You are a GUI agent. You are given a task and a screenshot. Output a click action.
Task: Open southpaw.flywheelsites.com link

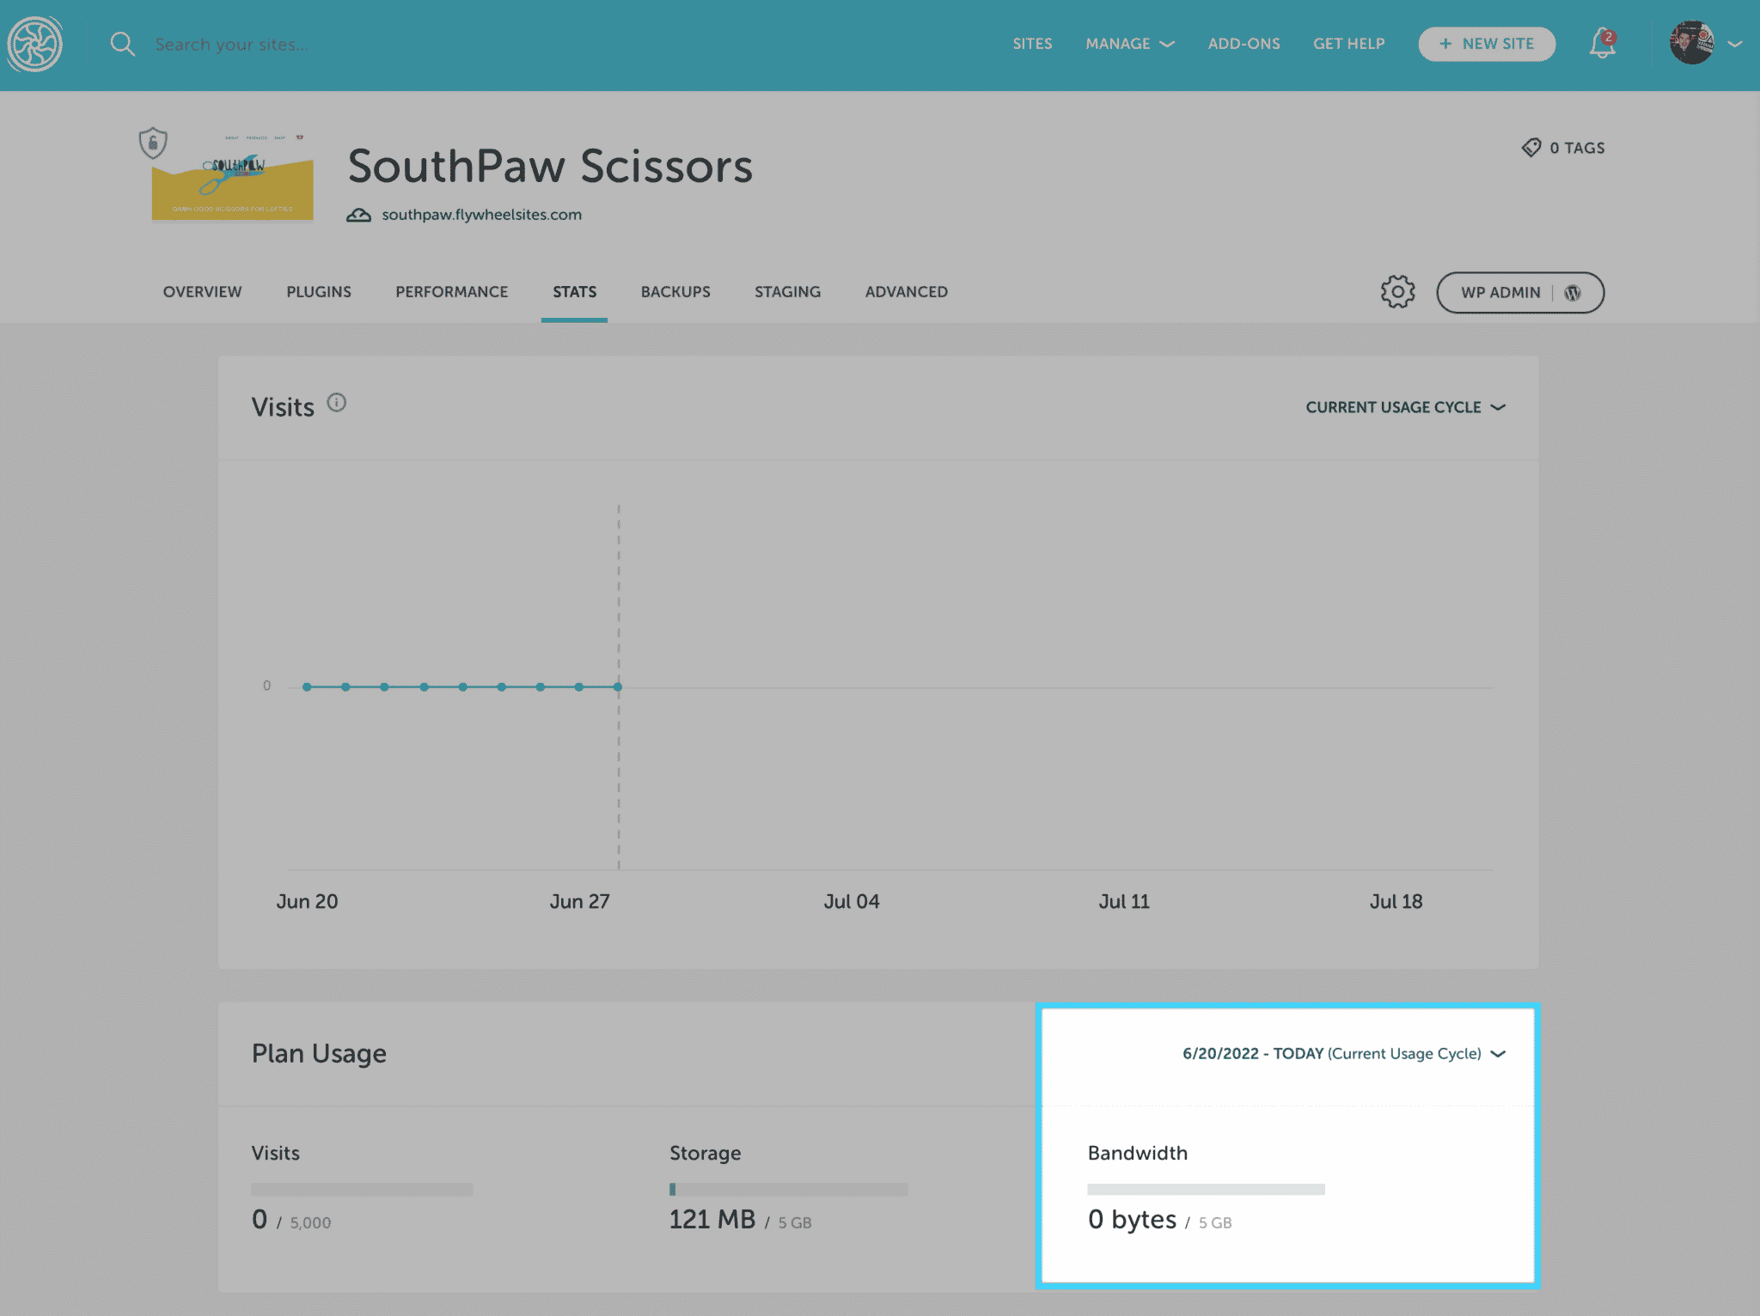pos(482,215)
